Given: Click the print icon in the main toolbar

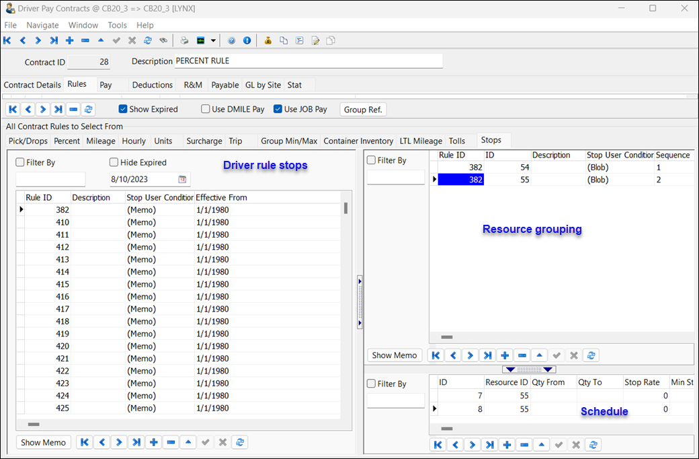Looking at the screenshot, I should click(184, 40).
